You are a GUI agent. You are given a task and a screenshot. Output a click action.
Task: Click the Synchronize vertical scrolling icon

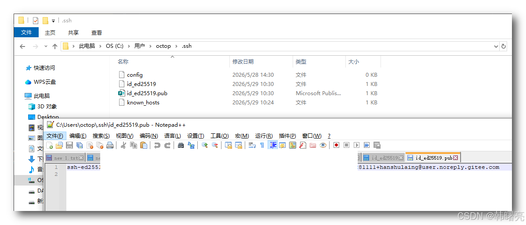(229, 145)
